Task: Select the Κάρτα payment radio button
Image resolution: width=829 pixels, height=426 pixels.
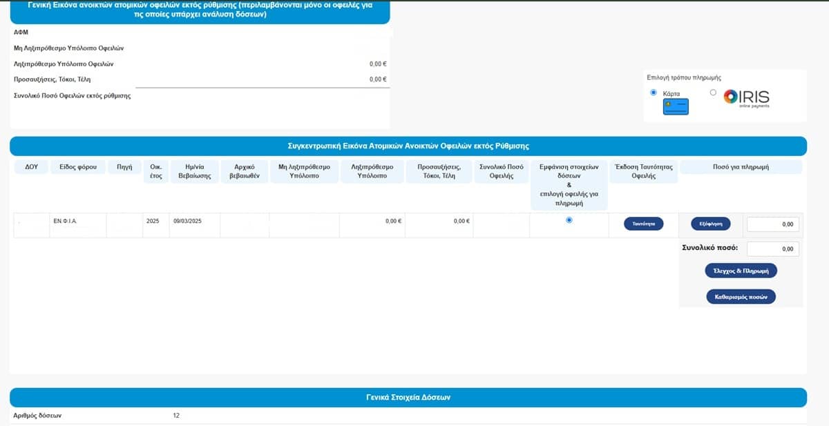Action: 654,93
